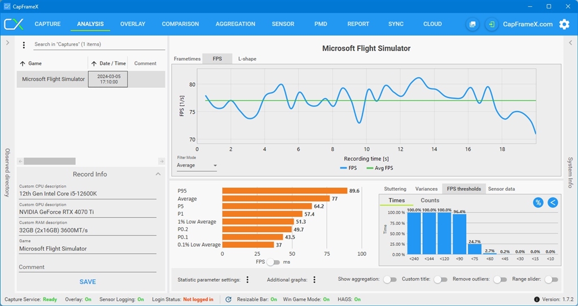
Task: Open the PMD tab
Action: 321,24
